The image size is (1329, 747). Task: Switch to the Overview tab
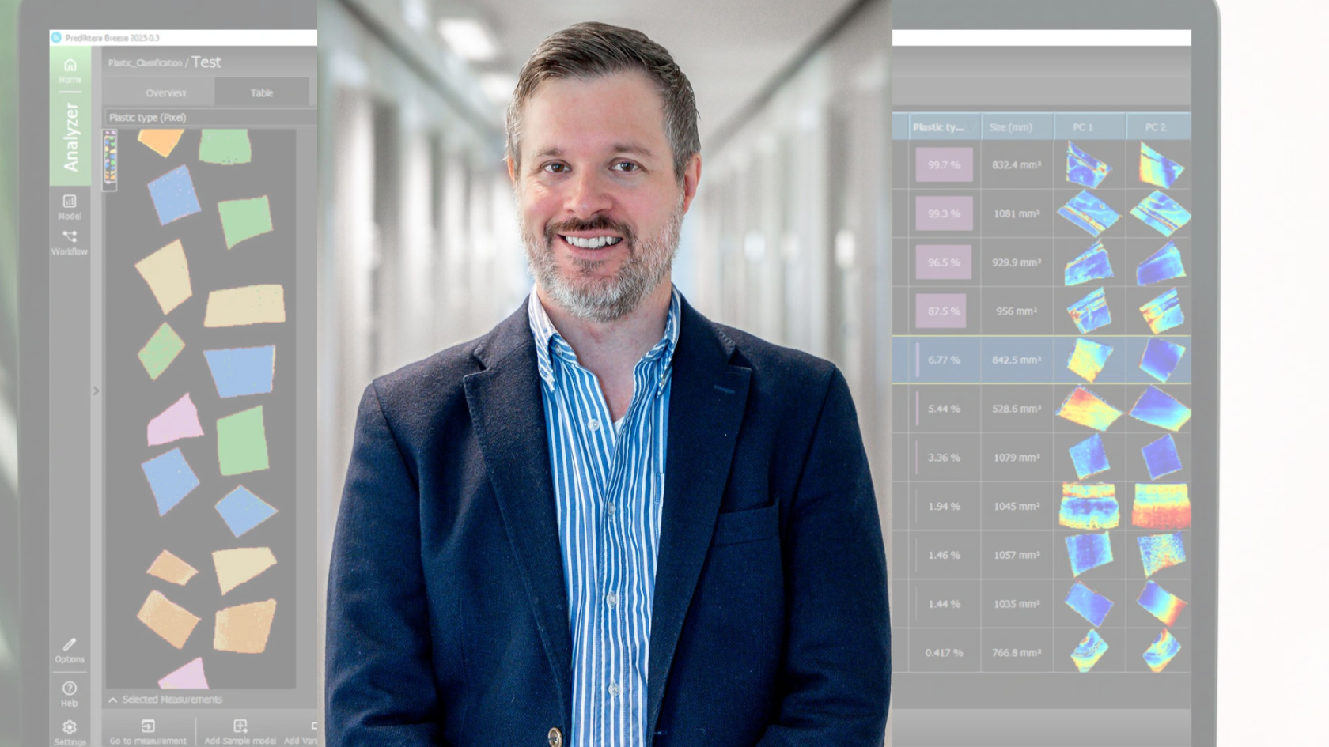point(165,92)
